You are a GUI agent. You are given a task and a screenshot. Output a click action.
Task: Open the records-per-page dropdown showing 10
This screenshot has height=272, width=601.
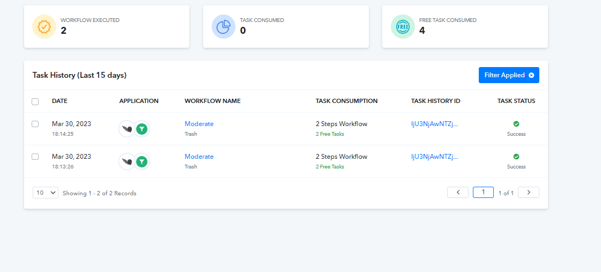coord(46,193)
